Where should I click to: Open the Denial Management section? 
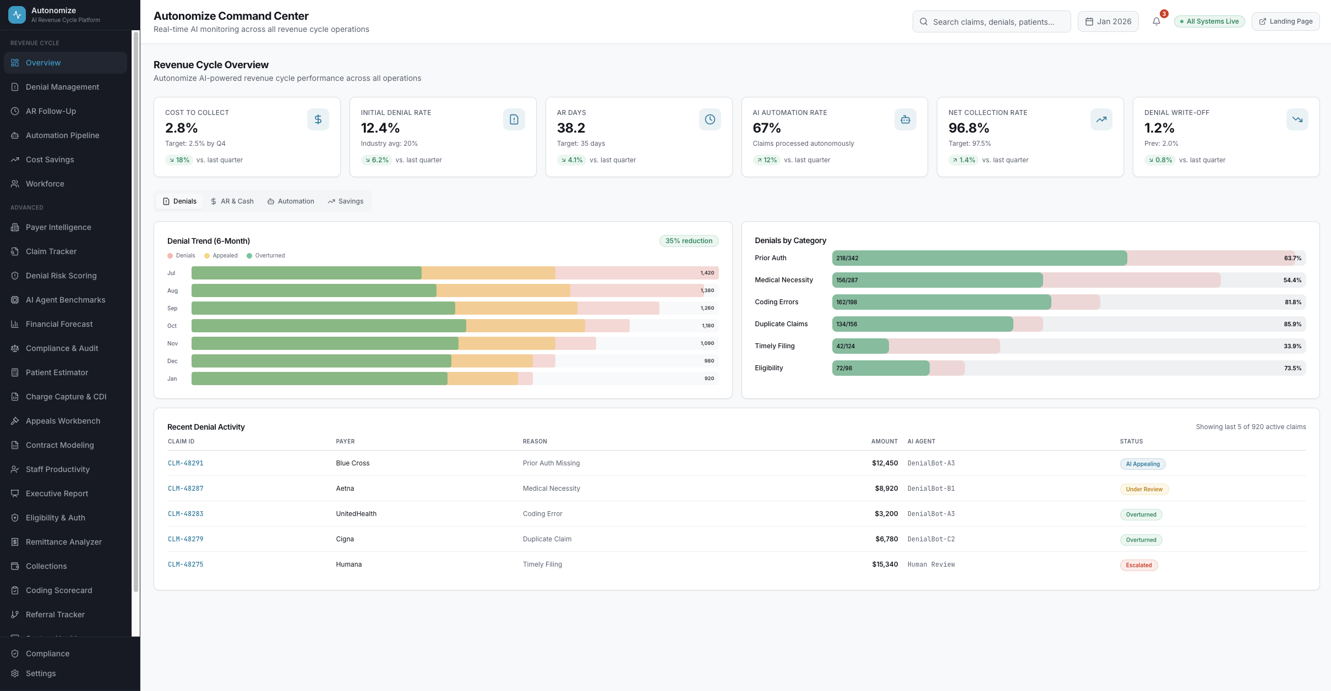click(62, 86)
